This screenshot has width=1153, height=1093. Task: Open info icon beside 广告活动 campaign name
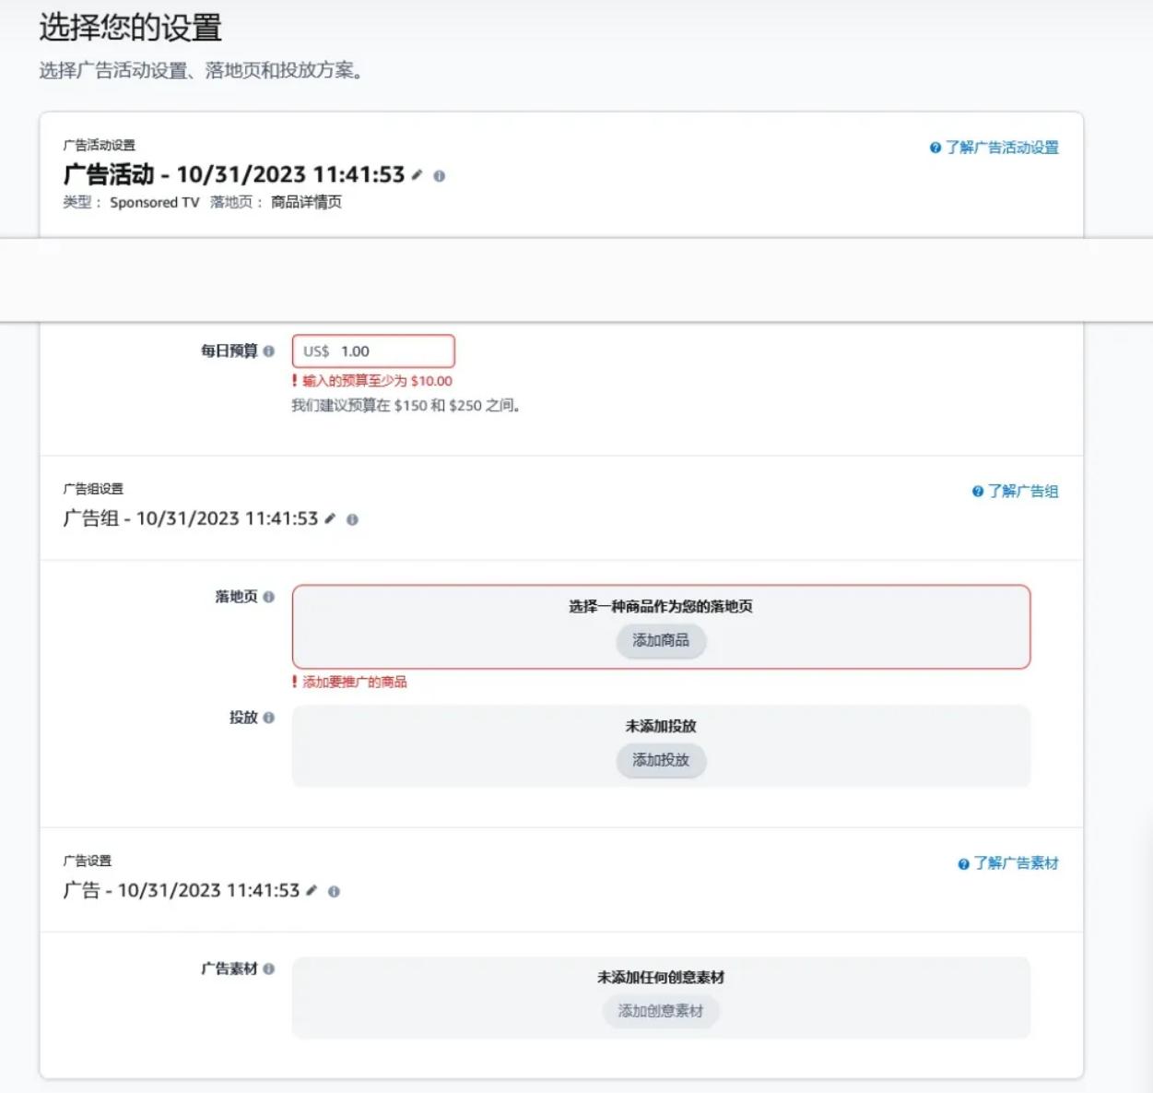tap(440, 176)
